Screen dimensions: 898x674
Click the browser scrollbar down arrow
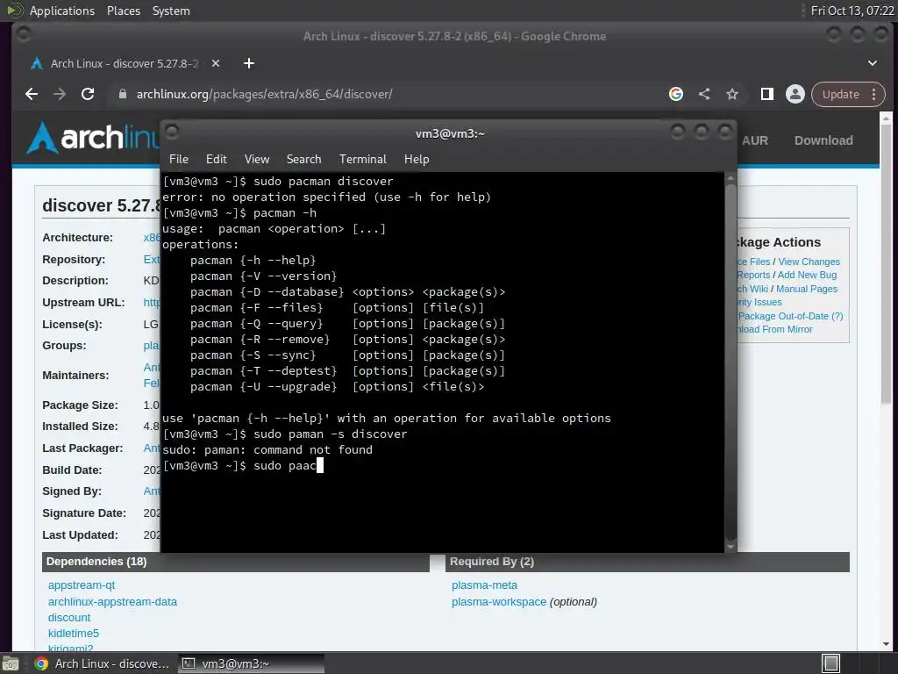pyautogui.click(x=886, y=644)
